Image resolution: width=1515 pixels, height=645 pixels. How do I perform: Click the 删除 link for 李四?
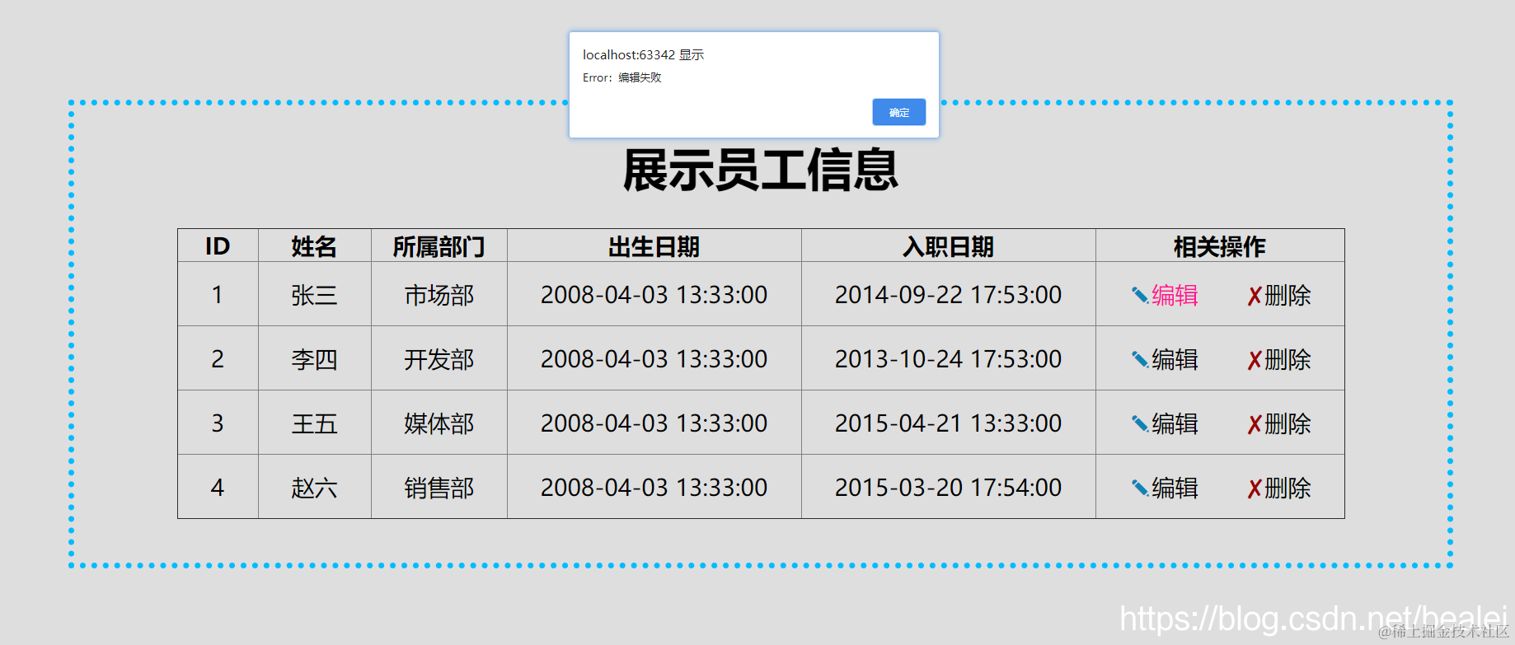point(1288,359)
